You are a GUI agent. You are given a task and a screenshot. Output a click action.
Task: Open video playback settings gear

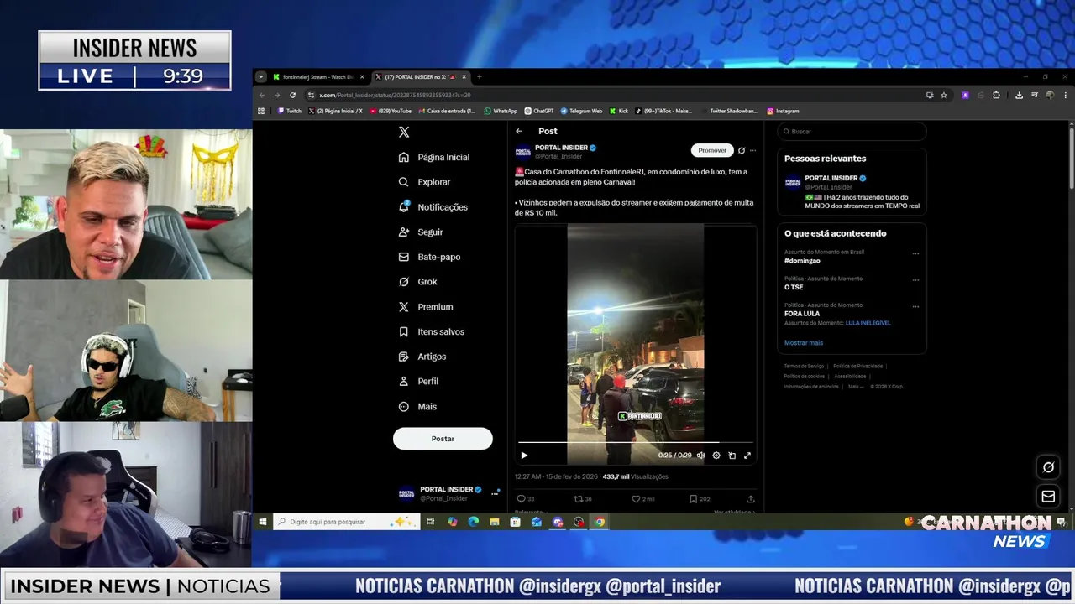[x=716, y=456]
